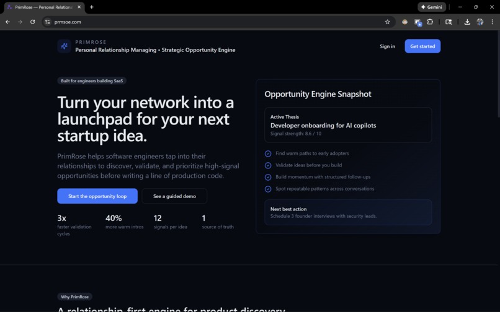Click the 'Active Thesis' label
Viewport: 500px width, 312px height.
tap(285, 117)
